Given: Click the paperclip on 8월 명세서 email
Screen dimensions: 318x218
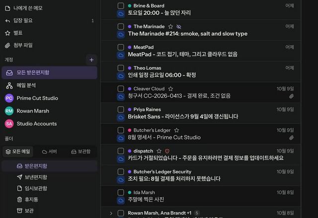Looking at the screenshot, I should (292, 138).
